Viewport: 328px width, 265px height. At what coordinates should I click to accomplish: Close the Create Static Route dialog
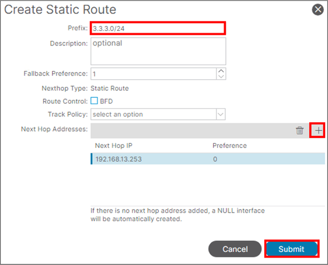pyautogui.click(x=317, y=9)
